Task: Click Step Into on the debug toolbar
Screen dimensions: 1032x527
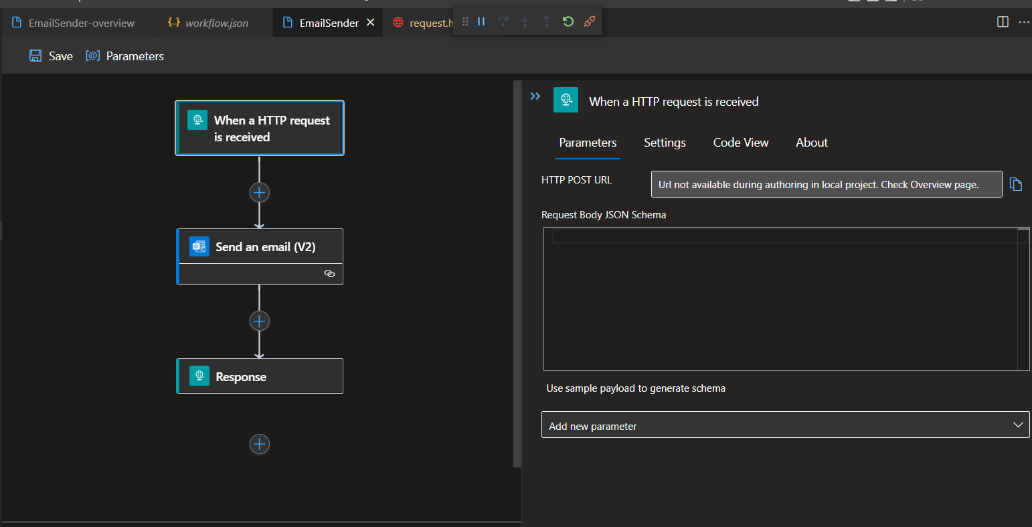Action: [x=525, y=21]
